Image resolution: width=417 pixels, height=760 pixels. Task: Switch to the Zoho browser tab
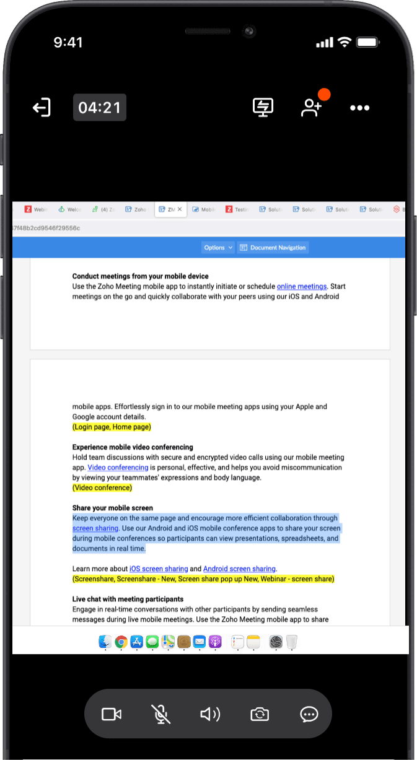(x=136, y=209)
